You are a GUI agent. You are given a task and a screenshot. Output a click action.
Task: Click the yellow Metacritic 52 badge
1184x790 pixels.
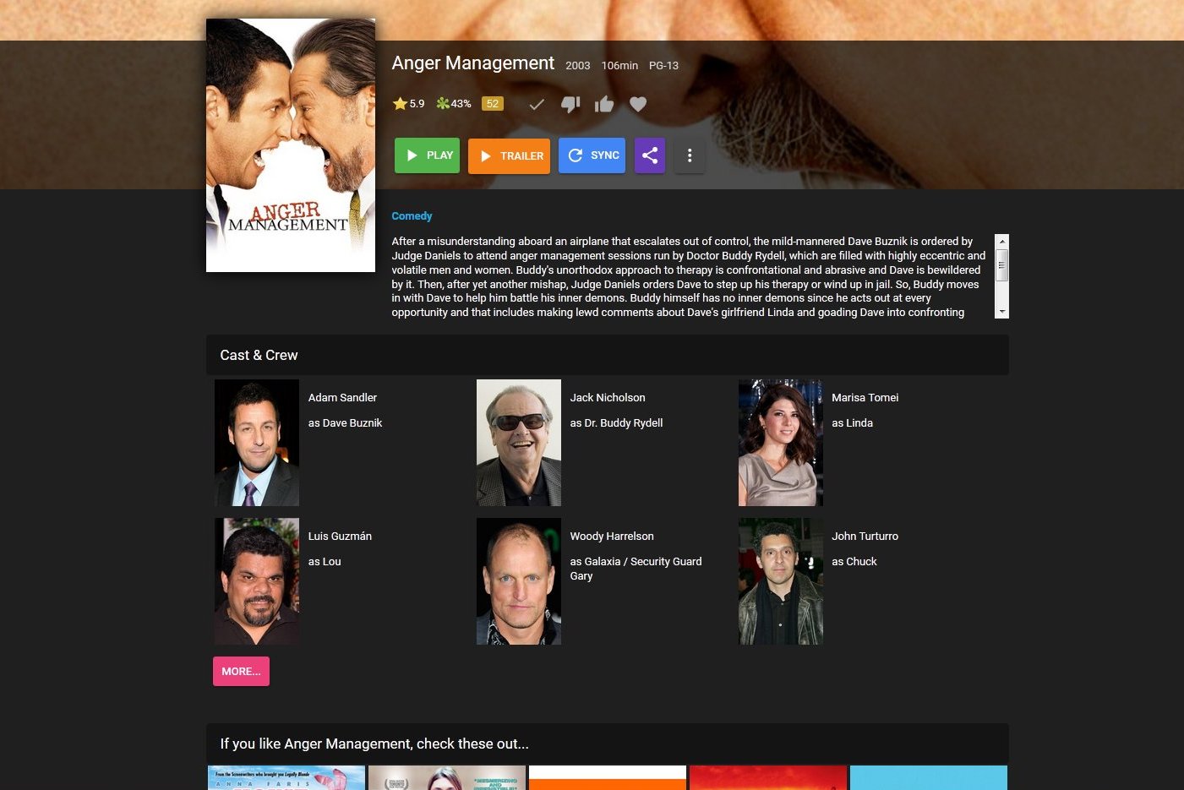point(493,104)
